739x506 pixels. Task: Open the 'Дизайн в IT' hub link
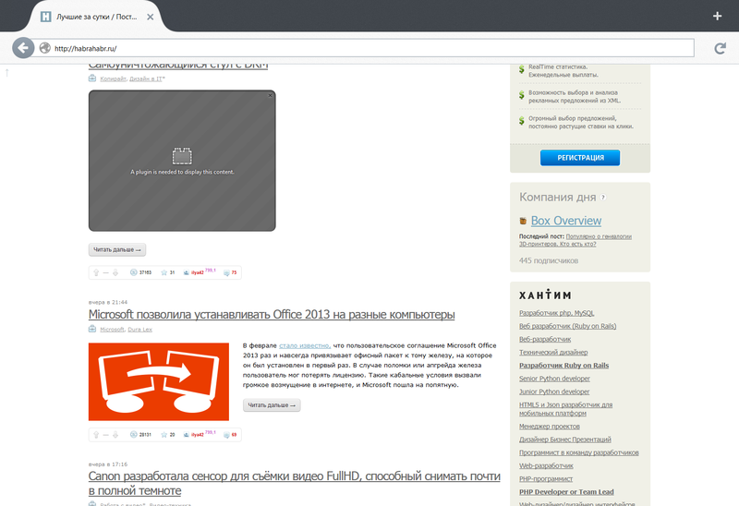pyautogui.click(x=146, y=78)
